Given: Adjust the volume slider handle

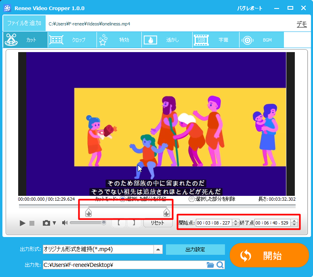Looking at the screenshot, I should (x=104, y=222).
